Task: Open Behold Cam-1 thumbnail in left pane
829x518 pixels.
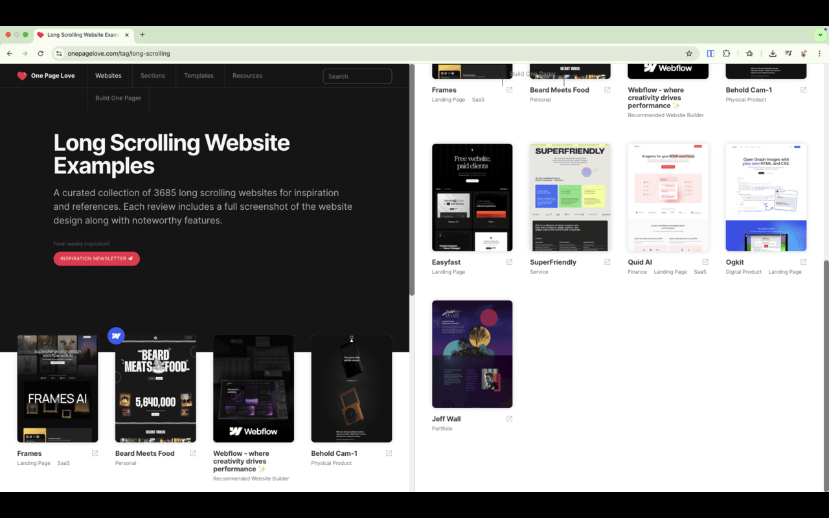Action: click(x=352, y=388)
